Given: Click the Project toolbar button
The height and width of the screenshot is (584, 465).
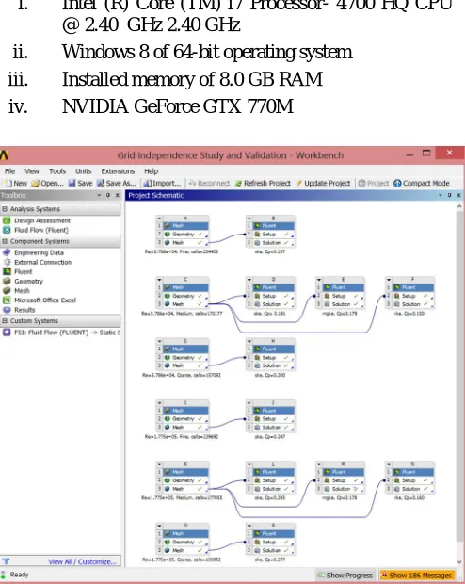Looking at the screenshot, I should 374,184.
